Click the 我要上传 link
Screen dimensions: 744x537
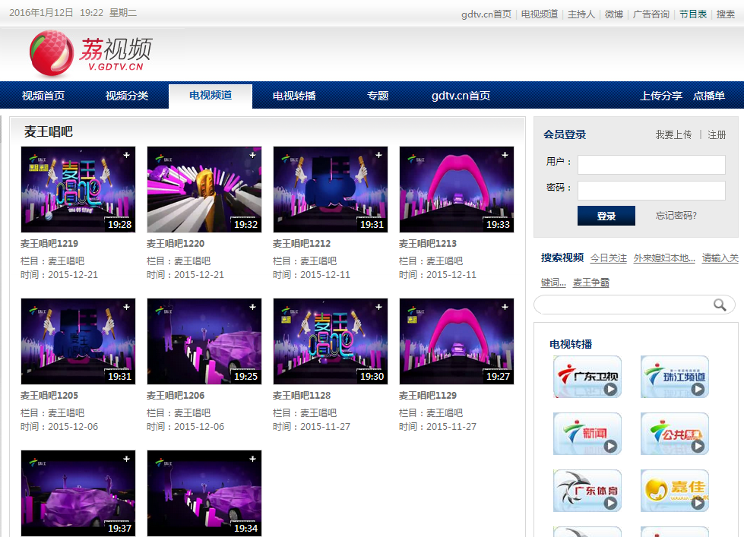pos(673,134)
